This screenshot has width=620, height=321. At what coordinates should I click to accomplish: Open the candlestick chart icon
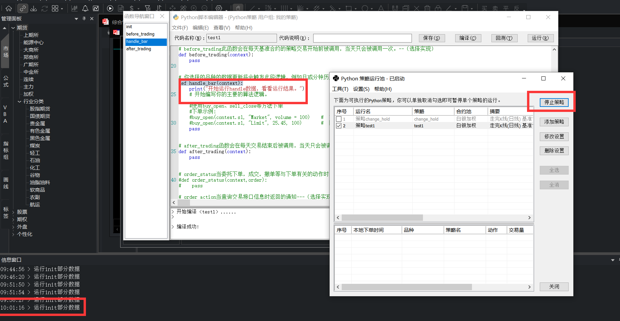(x=75, y=8)
